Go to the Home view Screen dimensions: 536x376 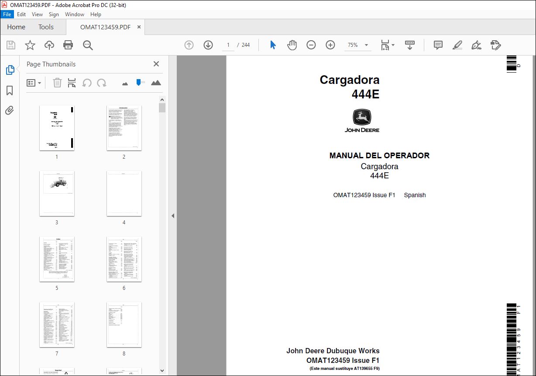tap(16, 27)
